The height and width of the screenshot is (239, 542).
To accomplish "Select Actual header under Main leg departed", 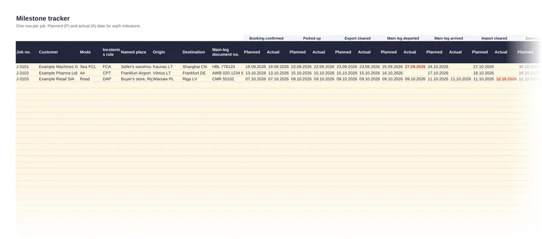I will (410, 52).
